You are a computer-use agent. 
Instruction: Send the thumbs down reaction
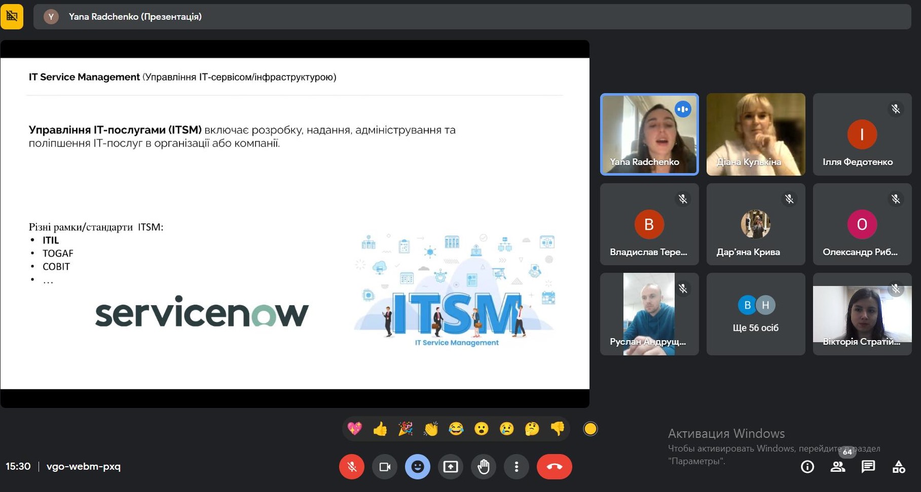tap(558, 429)
